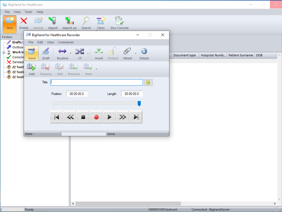
Task: Click the horizontal scrollbar thumb in main list
Action: (128, 203)
